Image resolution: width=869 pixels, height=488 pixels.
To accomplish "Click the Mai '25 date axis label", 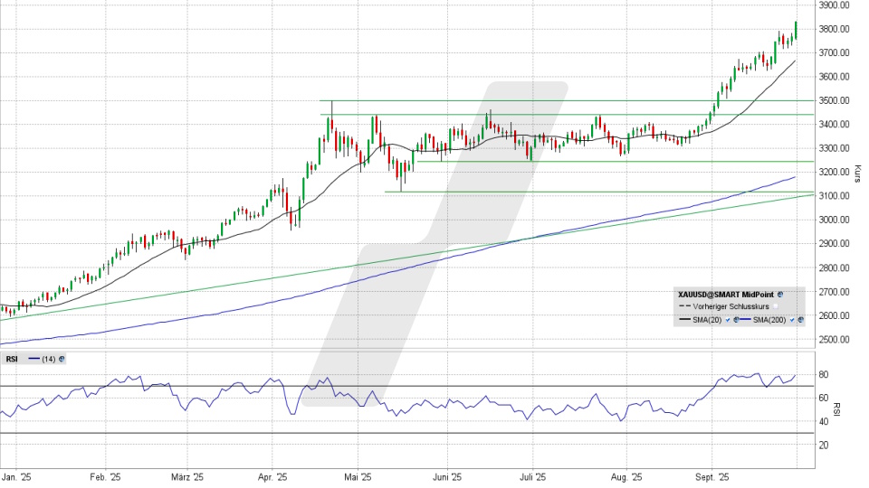I will 359,475.
